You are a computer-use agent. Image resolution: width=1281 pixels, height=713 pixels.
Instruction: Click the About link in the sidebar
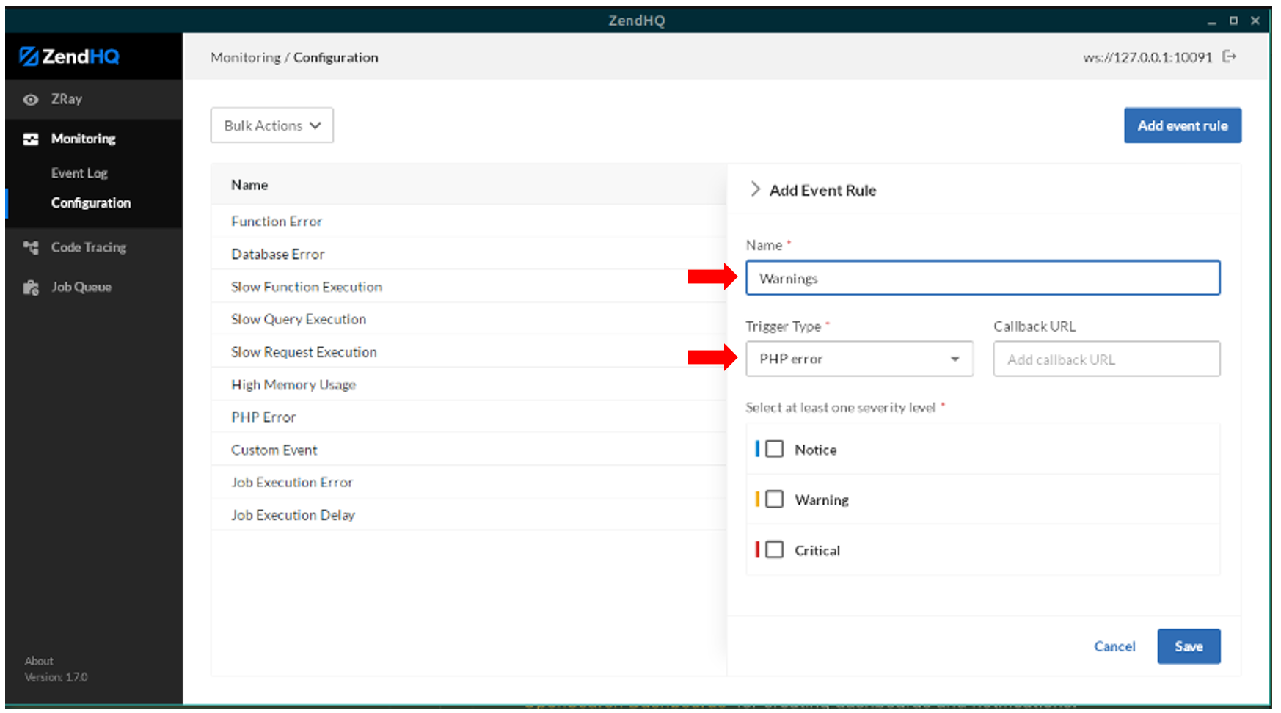(39, 661)
